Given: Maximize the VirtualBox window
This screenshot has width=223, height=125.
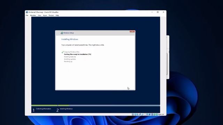Looking at the screenshot, I should [158, 12].
